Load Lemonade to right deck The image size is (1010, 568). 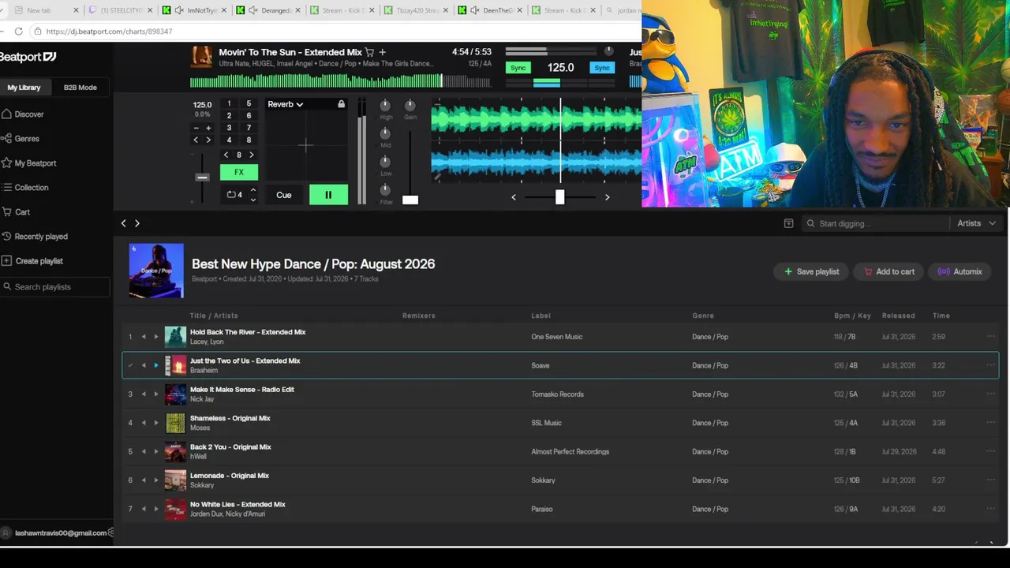[x=156, y=480]
